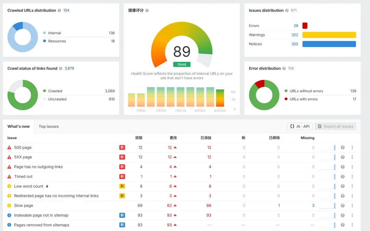Switch to the What's new tab
This screenshot has width=370, height=231.
(18, 126)
